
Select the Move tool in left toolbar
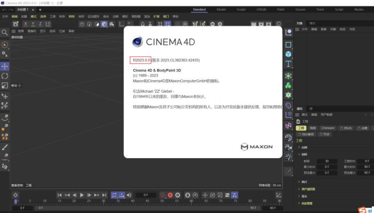(x=4, y=66)
